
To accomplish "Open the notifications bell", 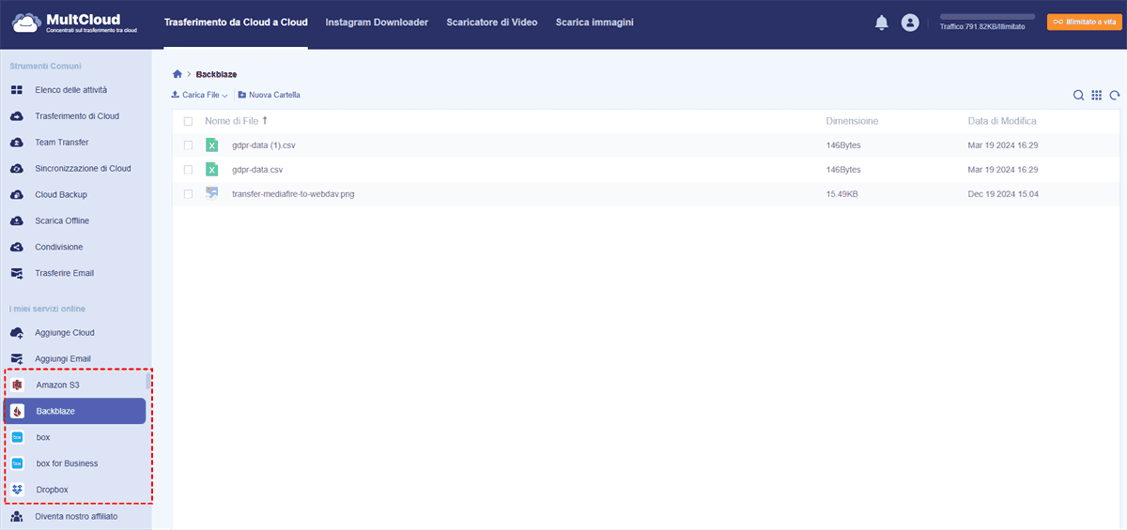I will (881, 23).
